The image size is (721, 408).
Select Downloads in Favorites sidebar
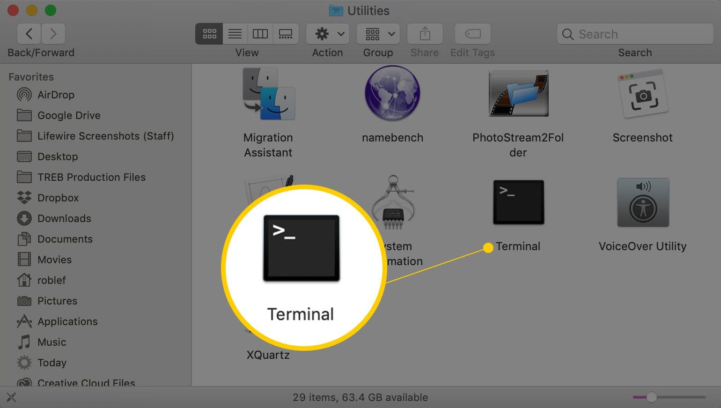[64, 218]
